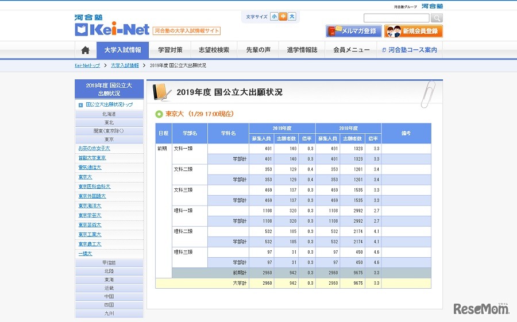Viewport: 517px width, 322px height.
Task: Click the メルマガ登録 button
Action: 354,32
